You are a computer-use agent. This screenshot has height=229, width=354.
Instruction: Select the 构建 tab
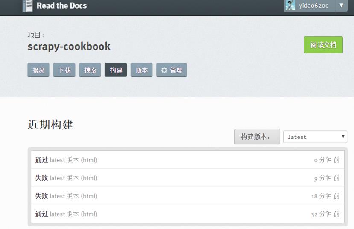pyautogui.click(x=116, y=70)
